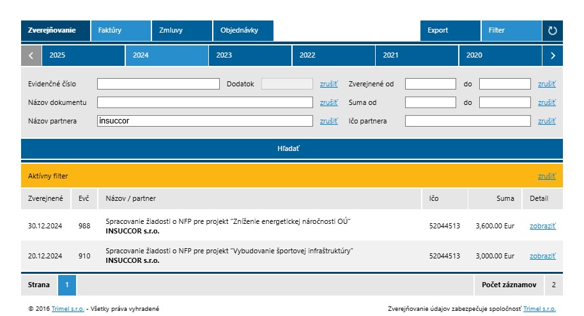Clear Názov partnera with zrušiť link

pos(328,121)
